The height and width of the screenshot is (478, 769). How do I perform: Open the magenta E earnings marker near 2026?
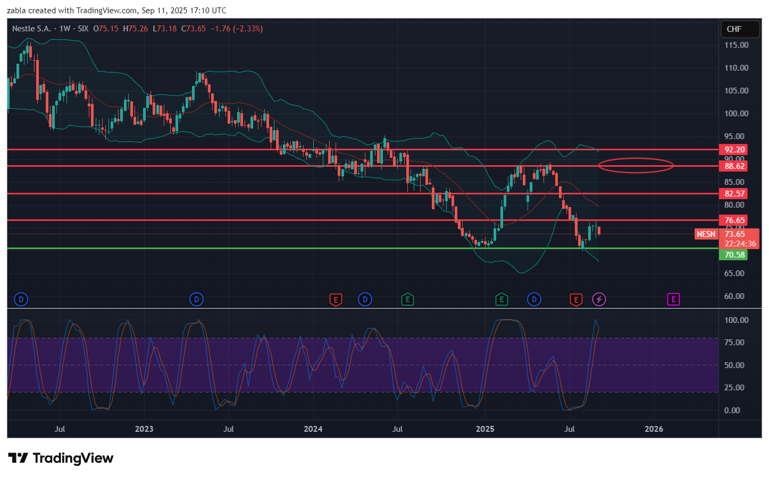(x=673, y=300)
